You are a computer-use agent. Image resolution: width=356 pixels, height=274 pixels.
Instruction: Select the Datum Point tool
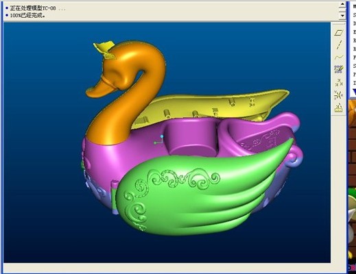(339, 82)
